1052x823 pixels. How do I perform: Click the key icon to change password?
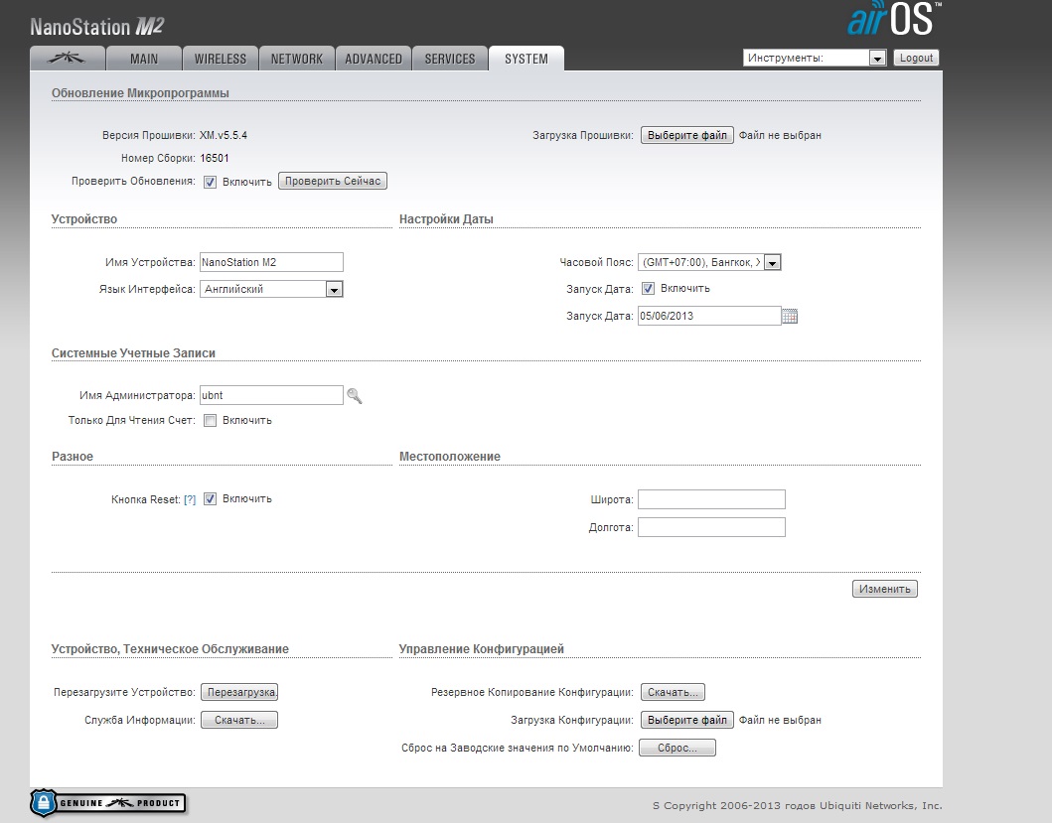pos(355,396)
